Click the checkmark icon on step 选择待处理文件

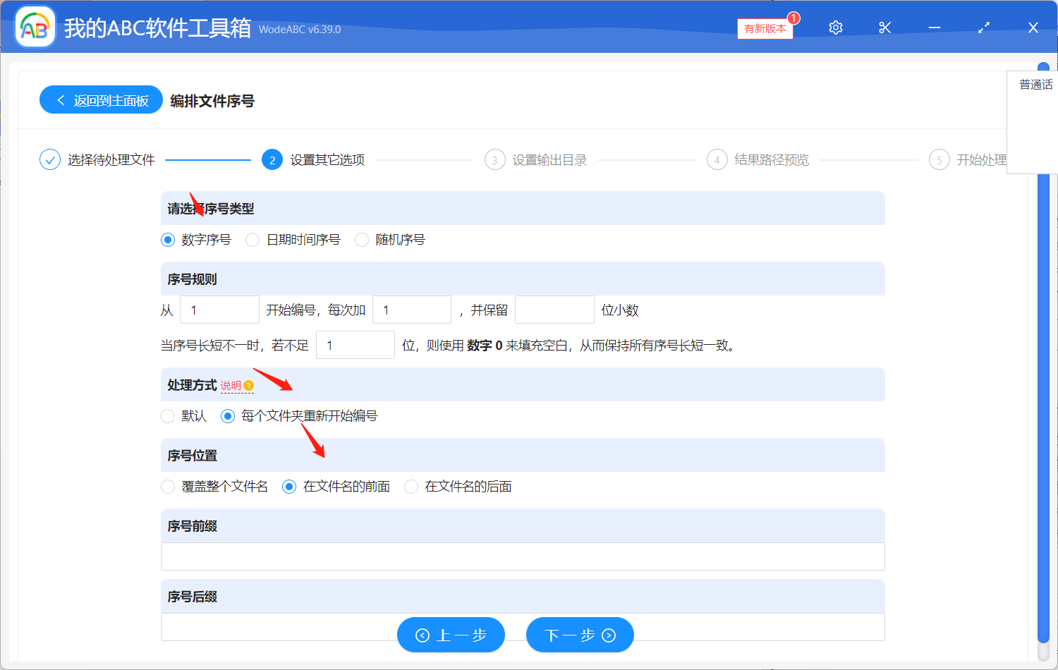tap(49, 159)
